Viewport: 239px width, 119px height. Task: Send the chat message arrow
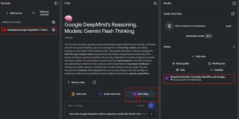(151, 106)
